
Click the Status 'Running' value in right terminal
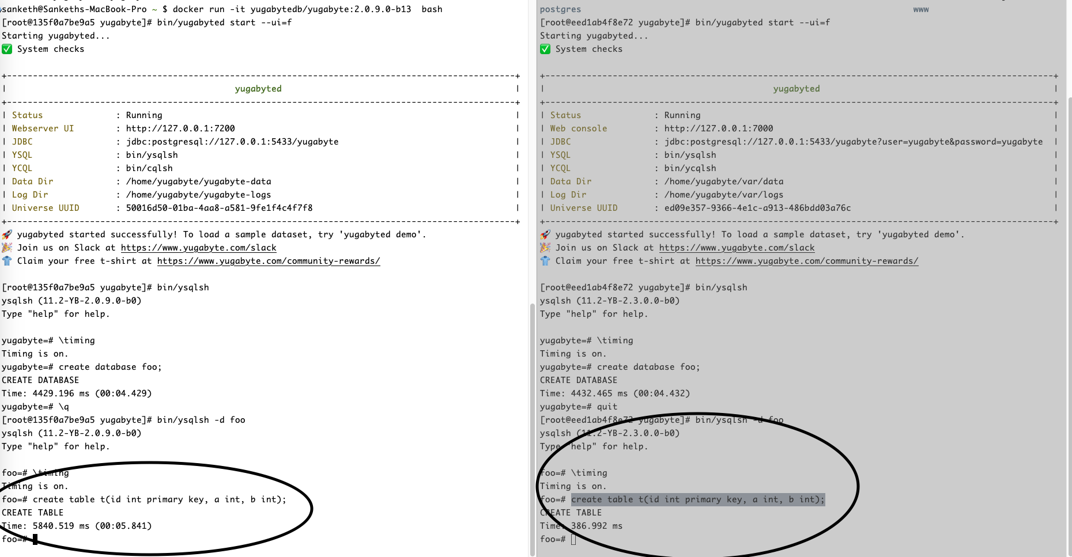pos(682,115)
